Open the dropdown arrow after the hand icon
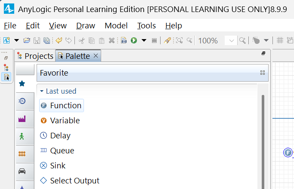Viewport: 294px width, 189px height. click(x=266, y=40)
